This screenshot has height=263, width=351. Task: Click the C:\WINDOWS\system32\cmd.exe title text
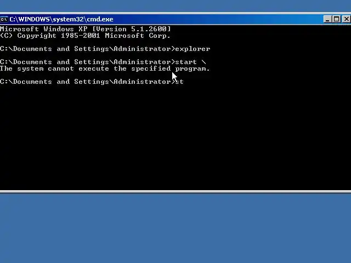(61, 20)
